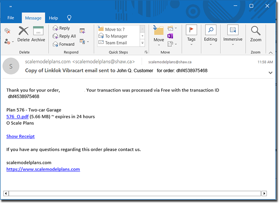Click the sender name scalemodelplans.com in header
This screenshot has height=203, width=280.
[x=48, y=61]
